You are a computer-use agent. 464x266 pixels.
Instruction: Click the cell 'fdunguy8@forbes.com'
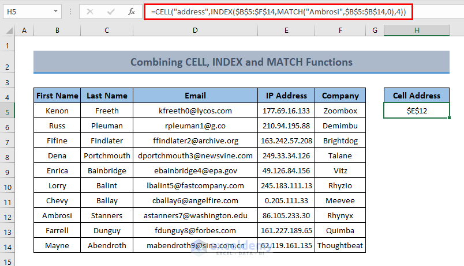coord(195,230)
